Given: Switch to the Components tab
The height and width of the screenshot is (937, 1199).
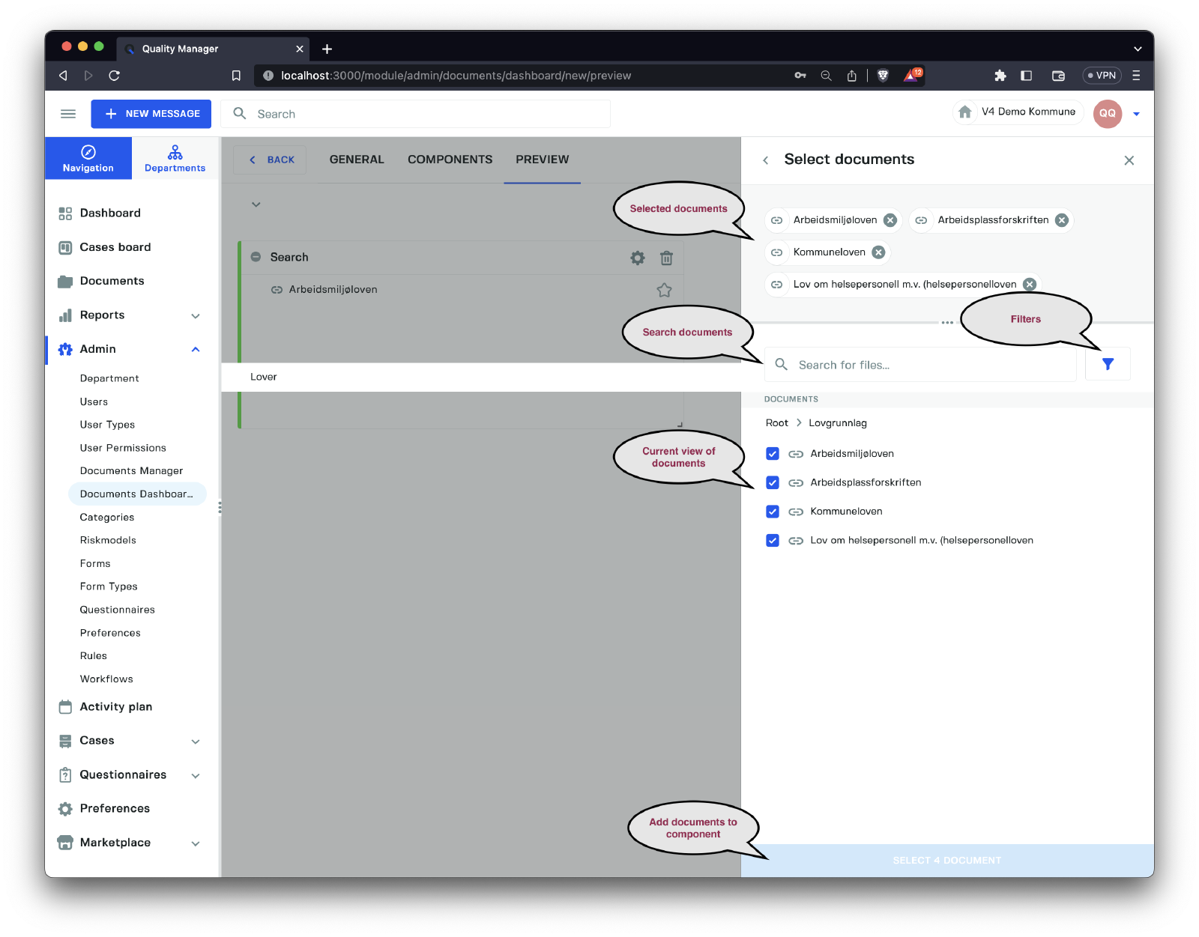Looking at the screenshot, I should (450, 160).
